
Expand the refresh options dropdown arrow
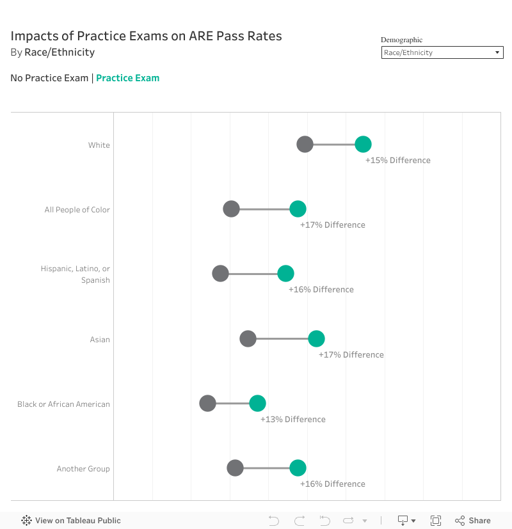(x=365, y=521)
